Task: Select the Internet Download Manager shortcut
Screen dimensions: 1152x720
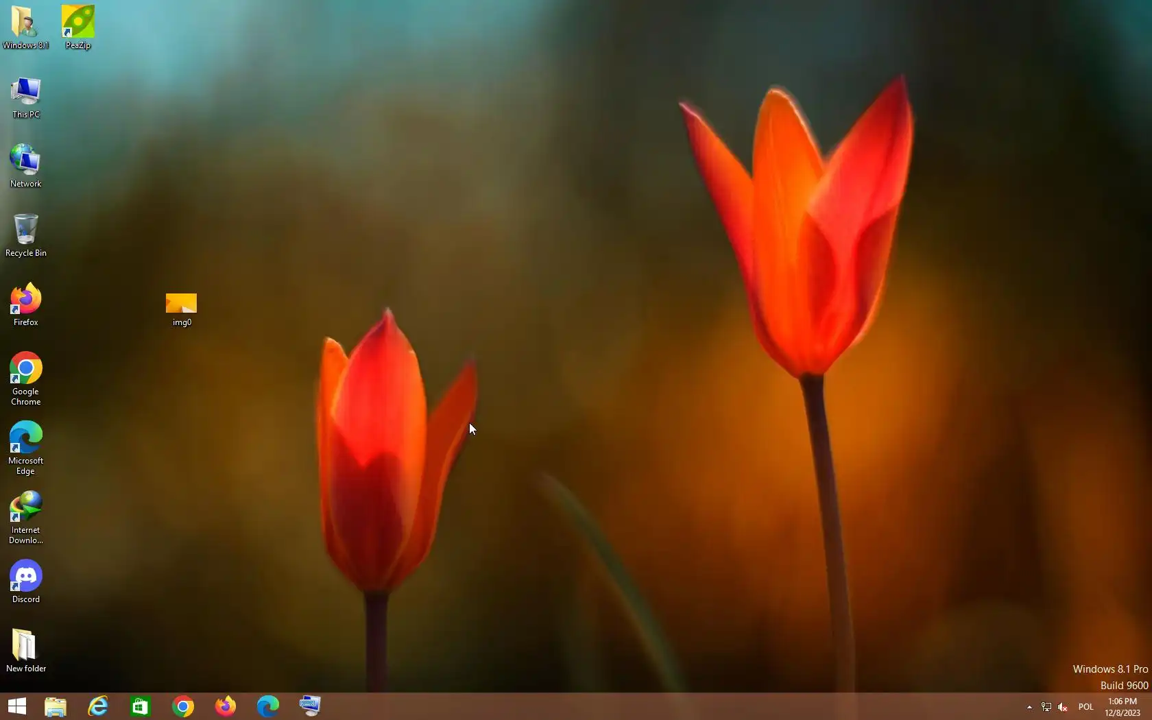Action: pos(25,517)
